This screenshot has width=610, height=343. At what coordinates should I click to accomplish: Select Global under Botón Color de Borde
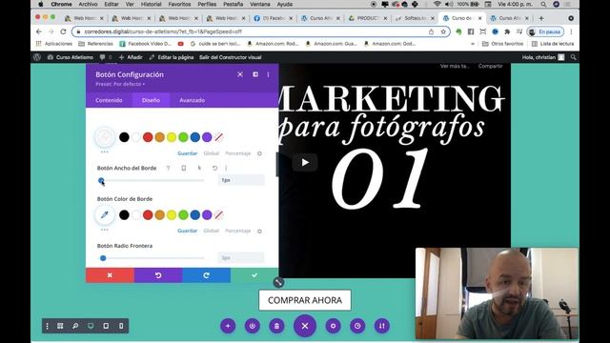pos(212,231)
